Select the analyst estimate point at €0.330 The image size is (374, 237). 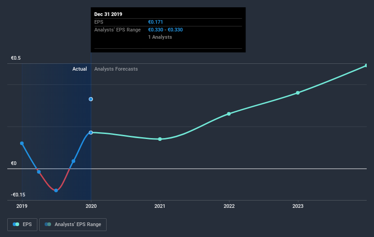click(91, 99)
